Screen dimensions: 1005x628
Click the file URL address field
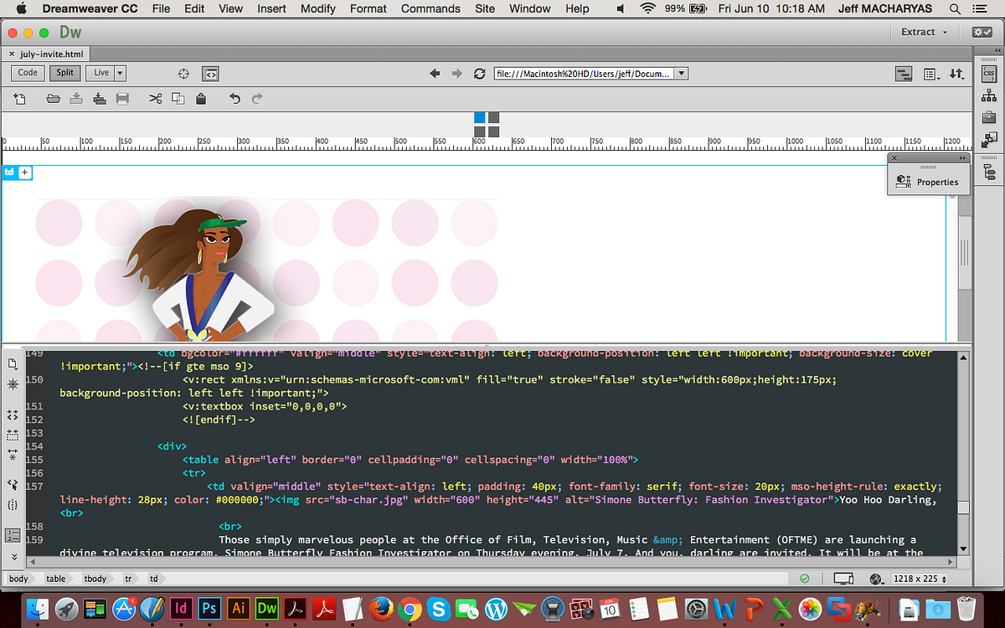point(583,74)
